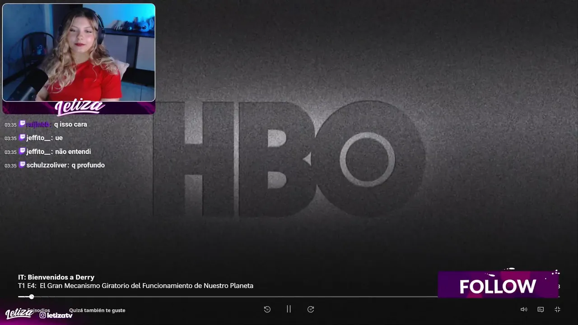The width and height of the screenshot is (578, 325).
Task: Click the Letiza name banner under webcam
Action: (79, 107)
